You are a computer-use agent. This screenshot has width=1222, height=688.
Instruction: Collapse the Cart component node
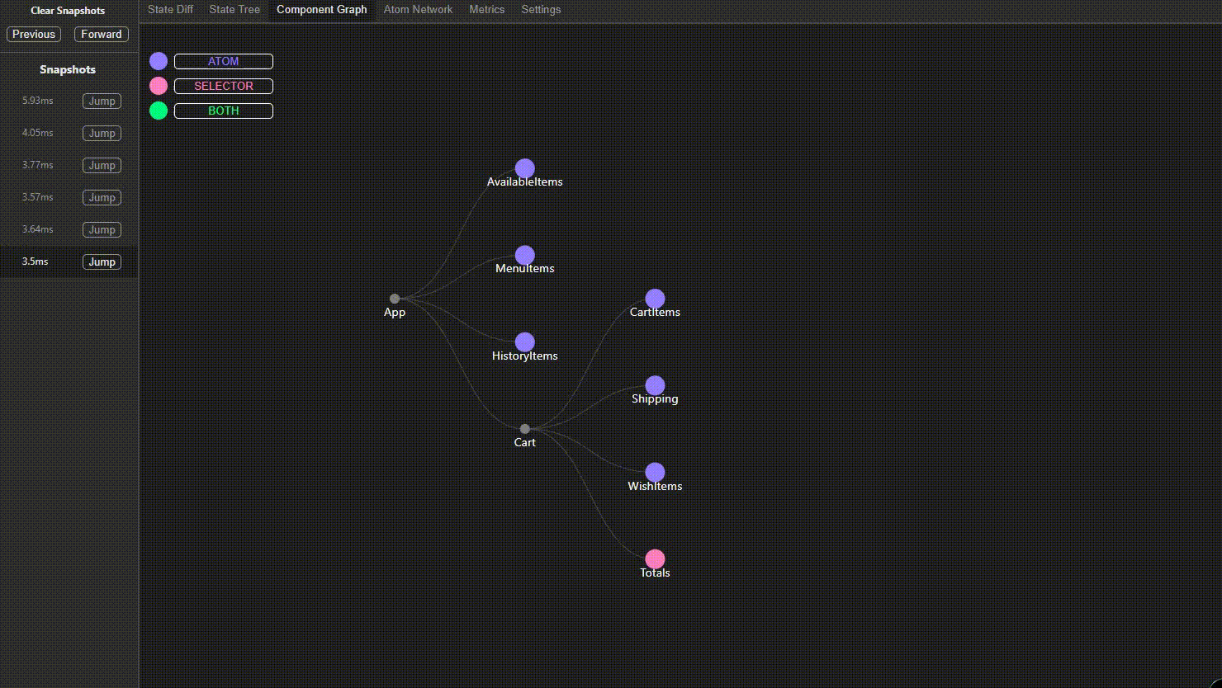click(x=525, y=429)
